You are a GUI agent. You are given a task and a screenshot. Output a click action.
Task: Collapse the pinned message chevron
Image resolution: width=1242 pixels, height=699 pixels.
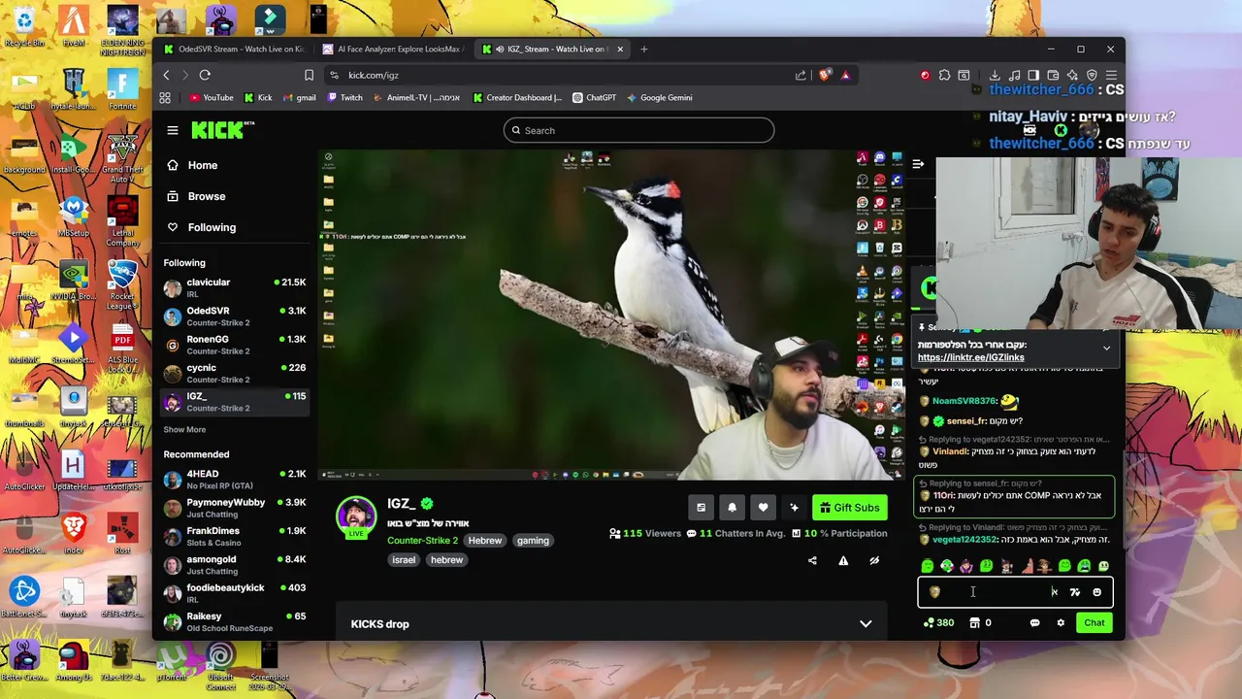(x=1106, y=348)
